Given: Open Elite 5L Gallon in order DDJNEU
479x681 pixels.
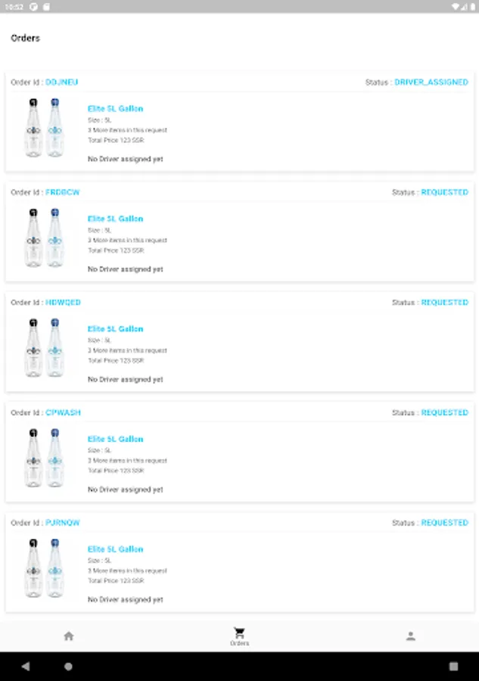Looking at the screenshot, I should (115, 109).
